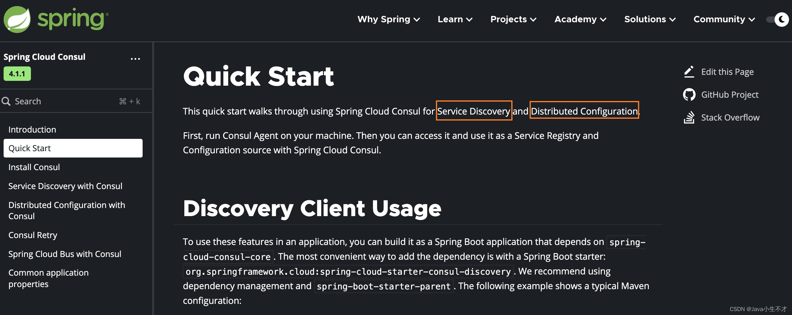Click the spring wordmark text logo

73,20
